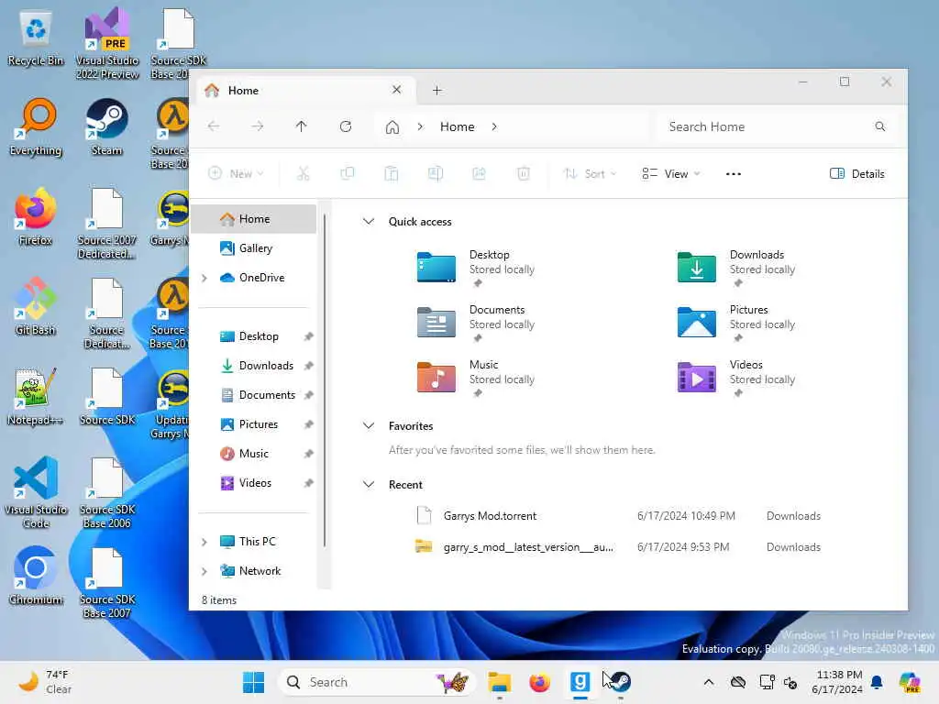
Task: Open File Explorer from the taskbar
Action: pos(499,682)
